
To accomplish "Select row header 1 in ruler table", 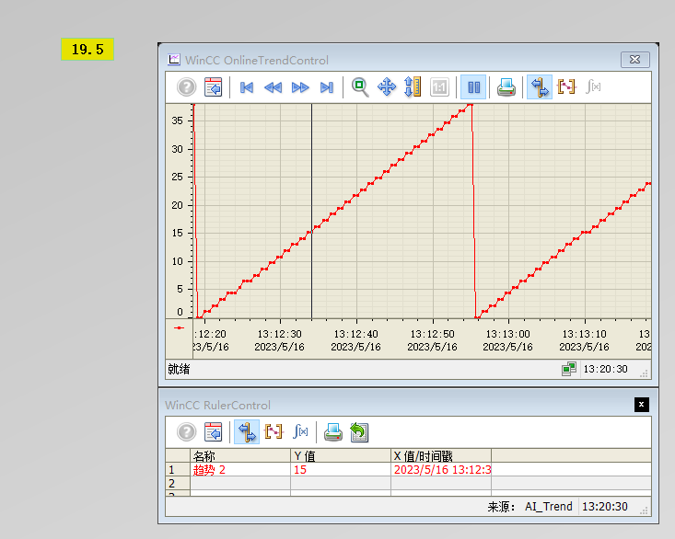I will [x=178, y=469].
